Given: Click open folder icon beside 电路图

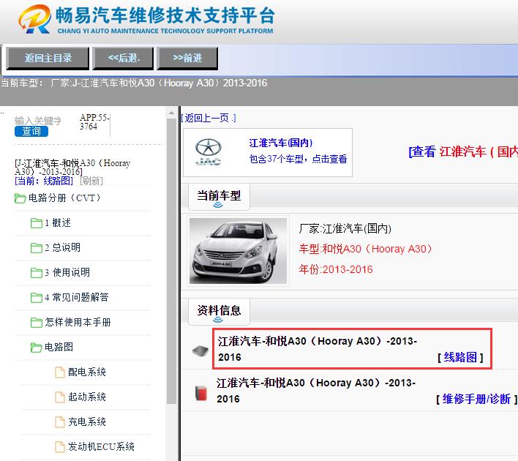Looking at the screenshot, I should click(x=37, y=348).
